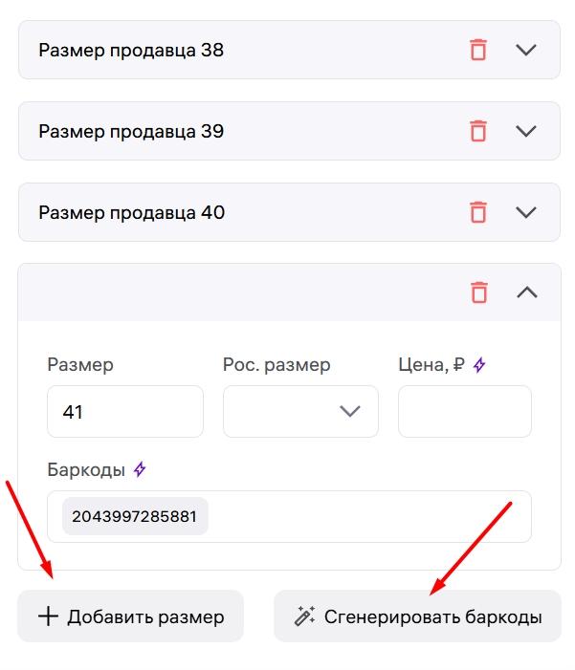
Task: Delete the expanded size 41 entry
Action: pyautogui.click(x=478, y=292)
